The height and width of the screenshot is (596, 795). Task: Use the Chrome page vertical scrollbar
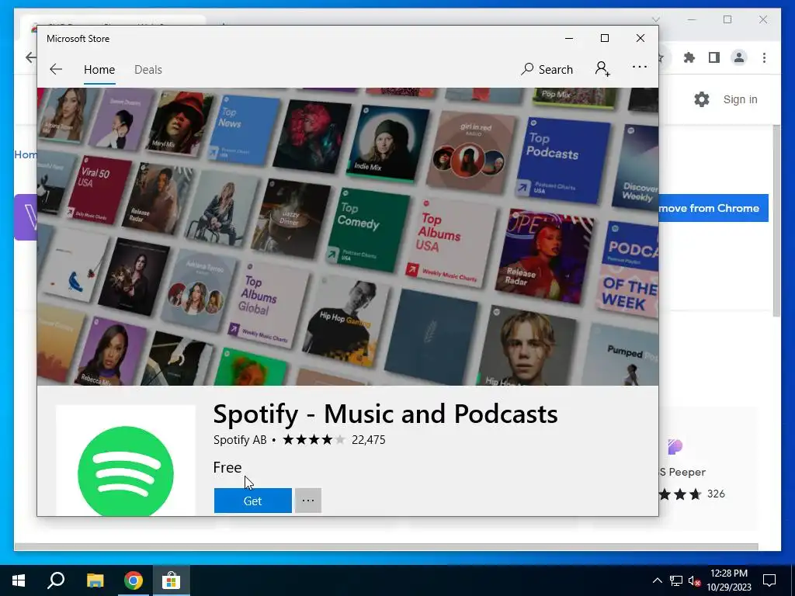click(776, 220)
